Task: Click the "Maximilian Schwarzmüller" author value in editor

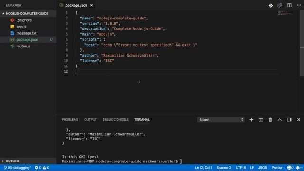Action: click(x=129, y=56)
